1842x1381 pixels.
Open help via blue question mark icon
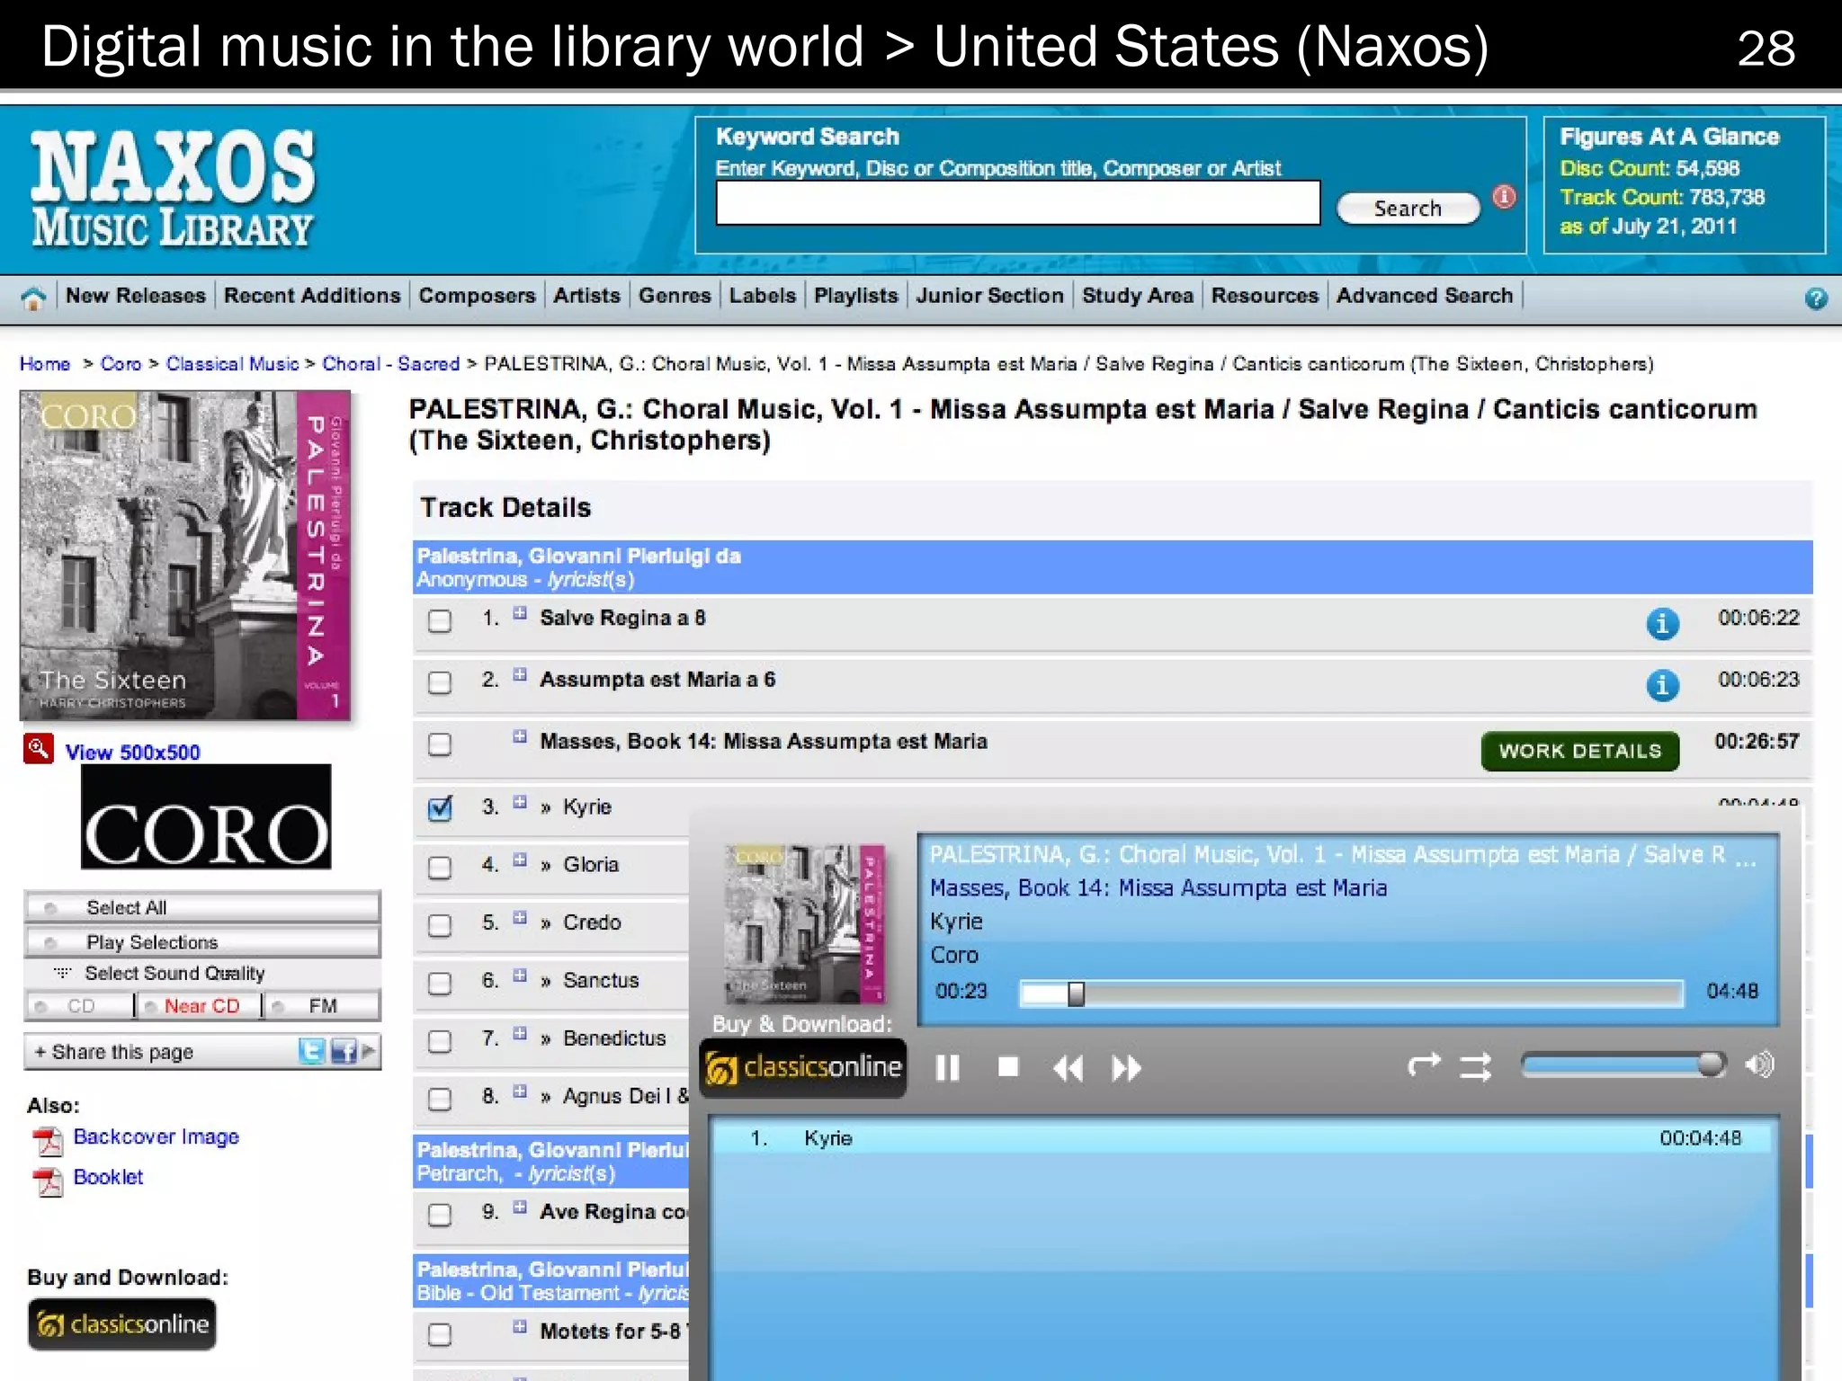coord(1815,298)
